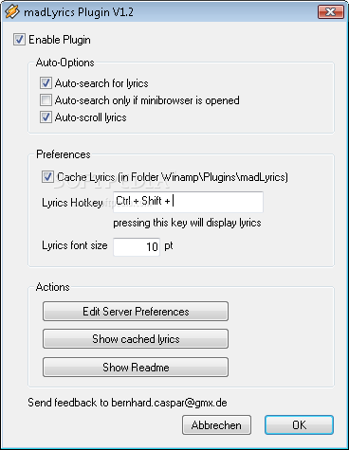Click the Winamp lightning icon in title bar
Screen dimensions: 349x450
click(x=12, y=11)
